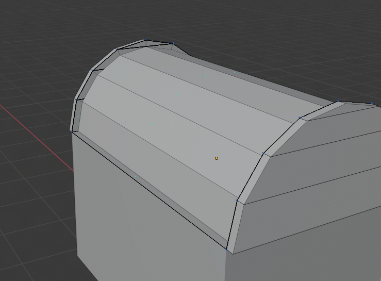381x281 pixels.
Task: Select the lid vertex nearest the camera
Action: tap(226, 249)
